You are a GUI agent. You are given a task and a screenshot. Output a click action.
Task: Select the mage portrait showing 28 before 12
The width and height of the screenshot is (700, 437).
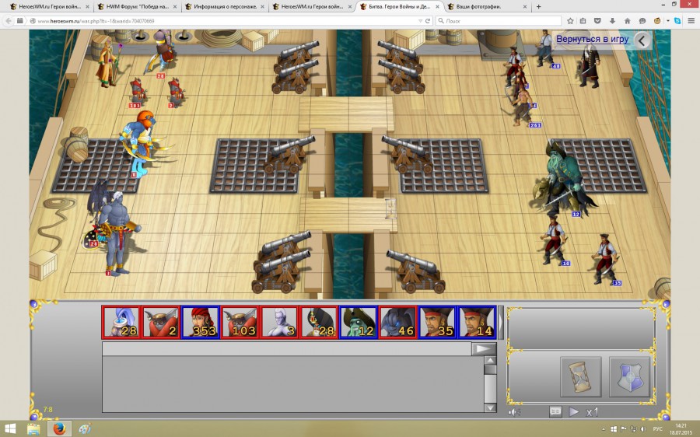[x=319, y=322]
